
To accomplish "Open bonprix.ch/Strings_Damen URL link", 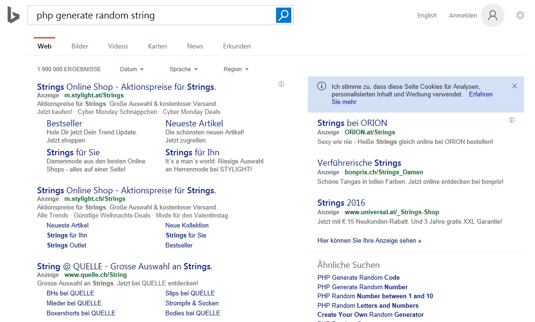I will coord(384,172).
